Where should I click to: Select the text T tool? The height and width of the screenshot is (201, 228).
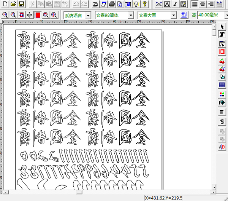pyautogui.click(x=222, y=35)
